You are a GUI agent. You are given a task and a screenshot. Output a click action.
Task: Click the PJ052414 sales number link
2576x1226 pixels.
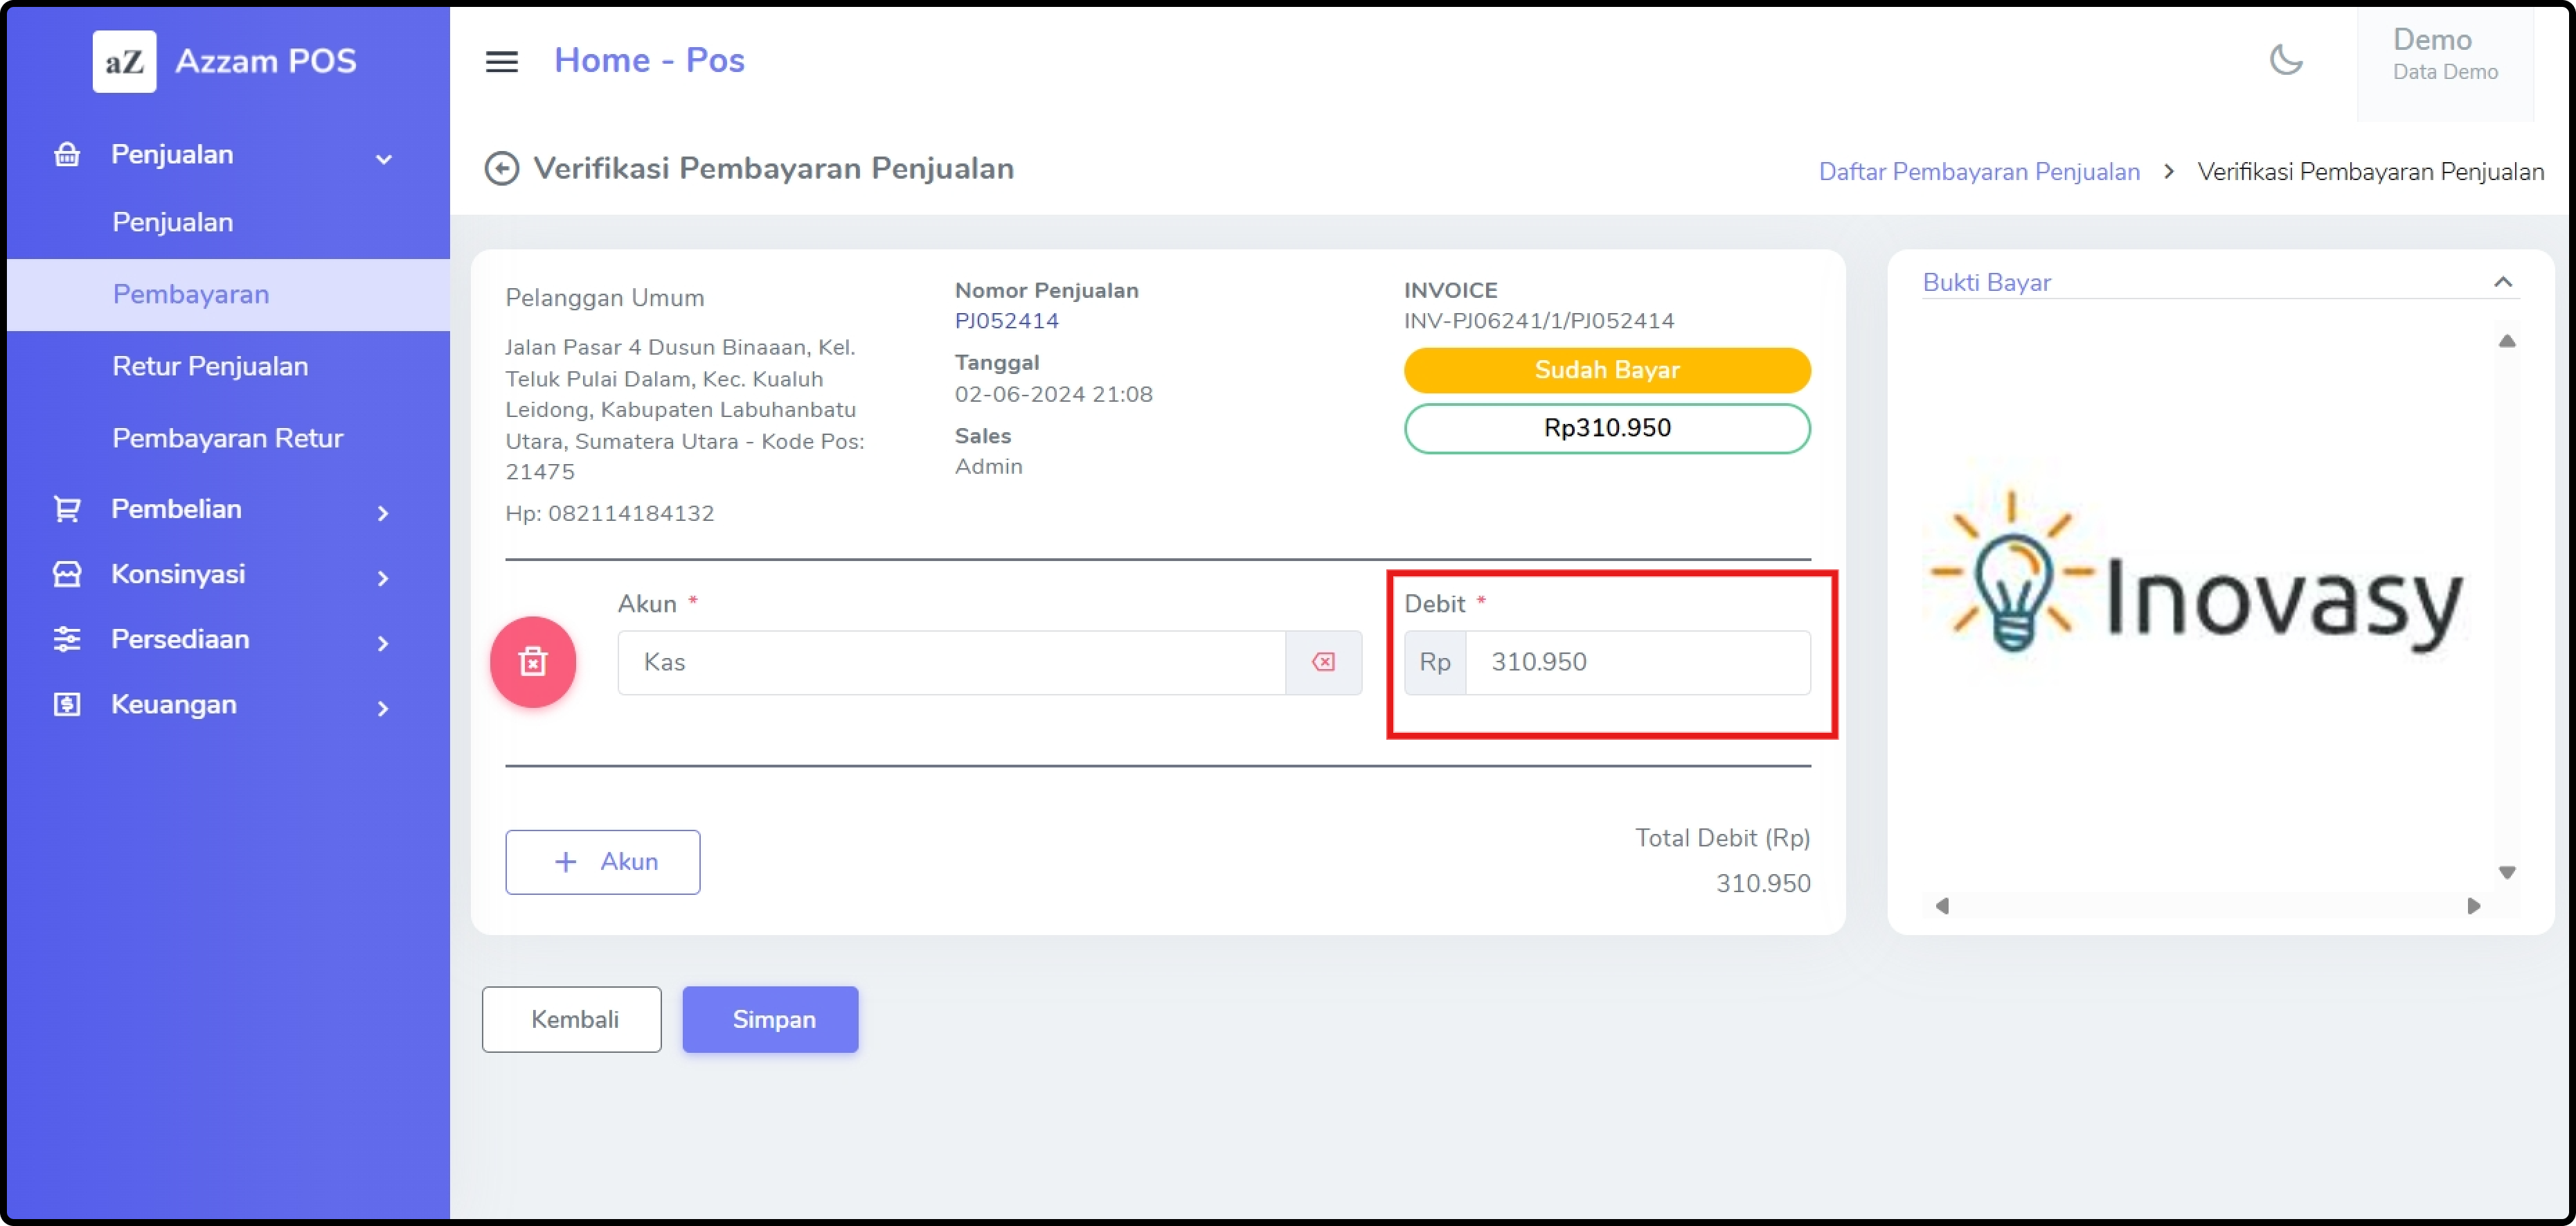1006,321
